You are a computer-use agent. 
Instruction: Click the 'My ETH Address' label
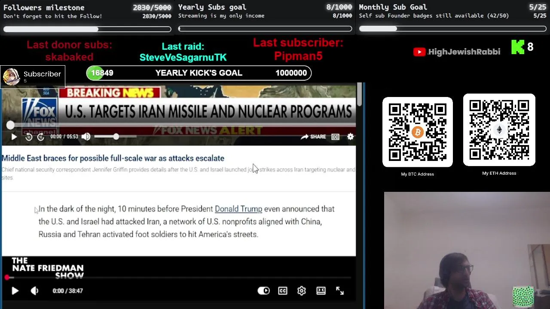499,173
